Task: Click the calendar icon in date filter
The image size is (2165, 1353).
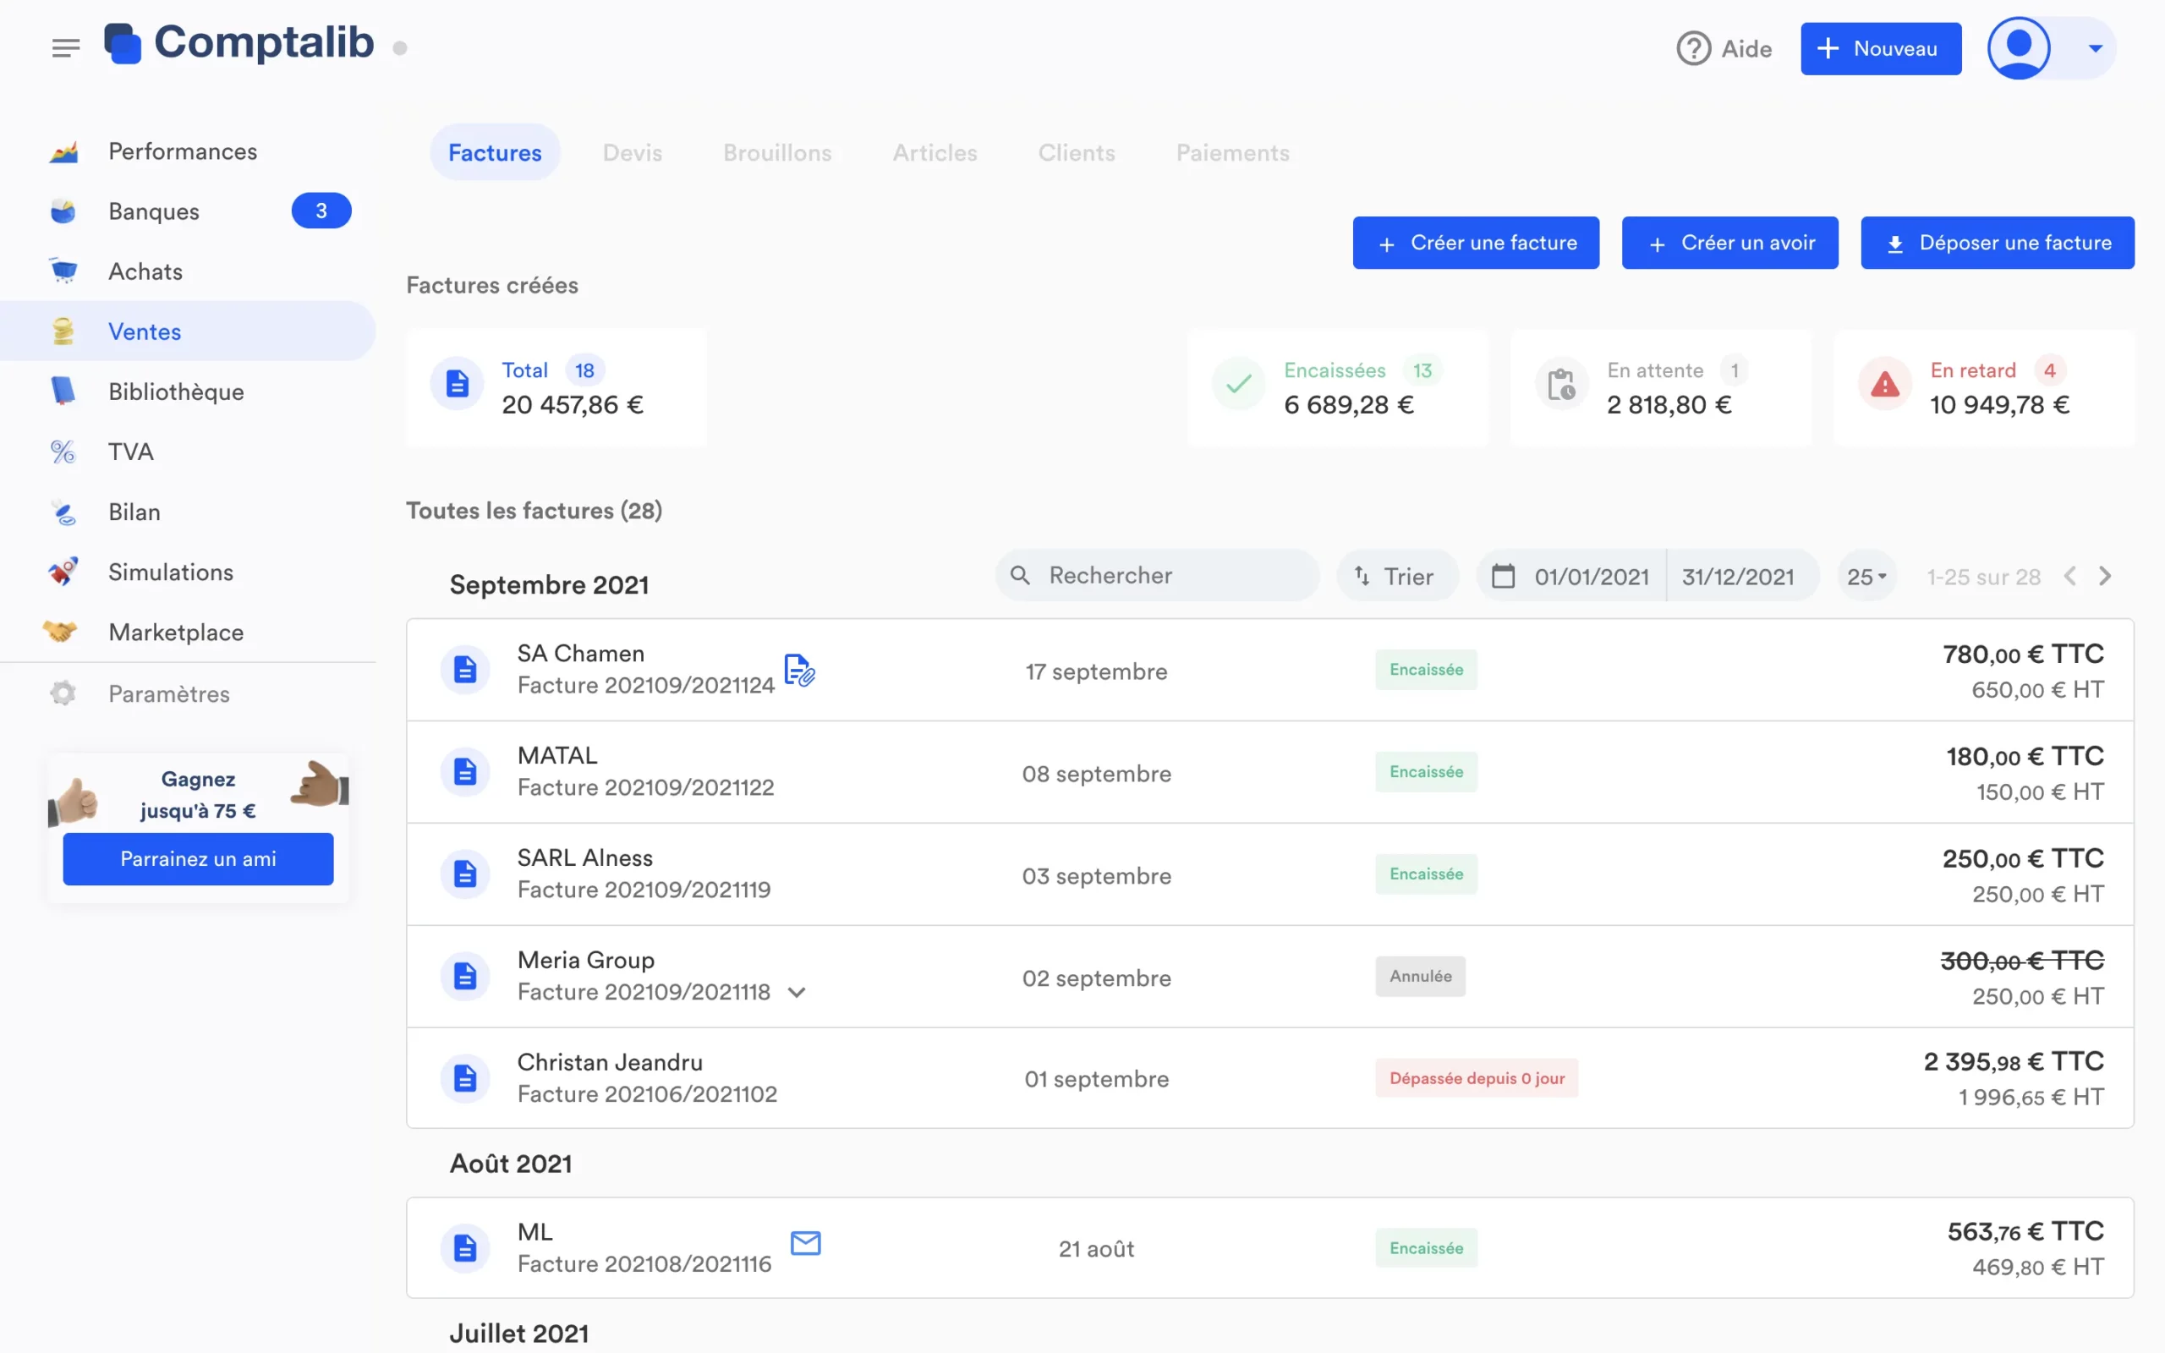Action: 1503,576
